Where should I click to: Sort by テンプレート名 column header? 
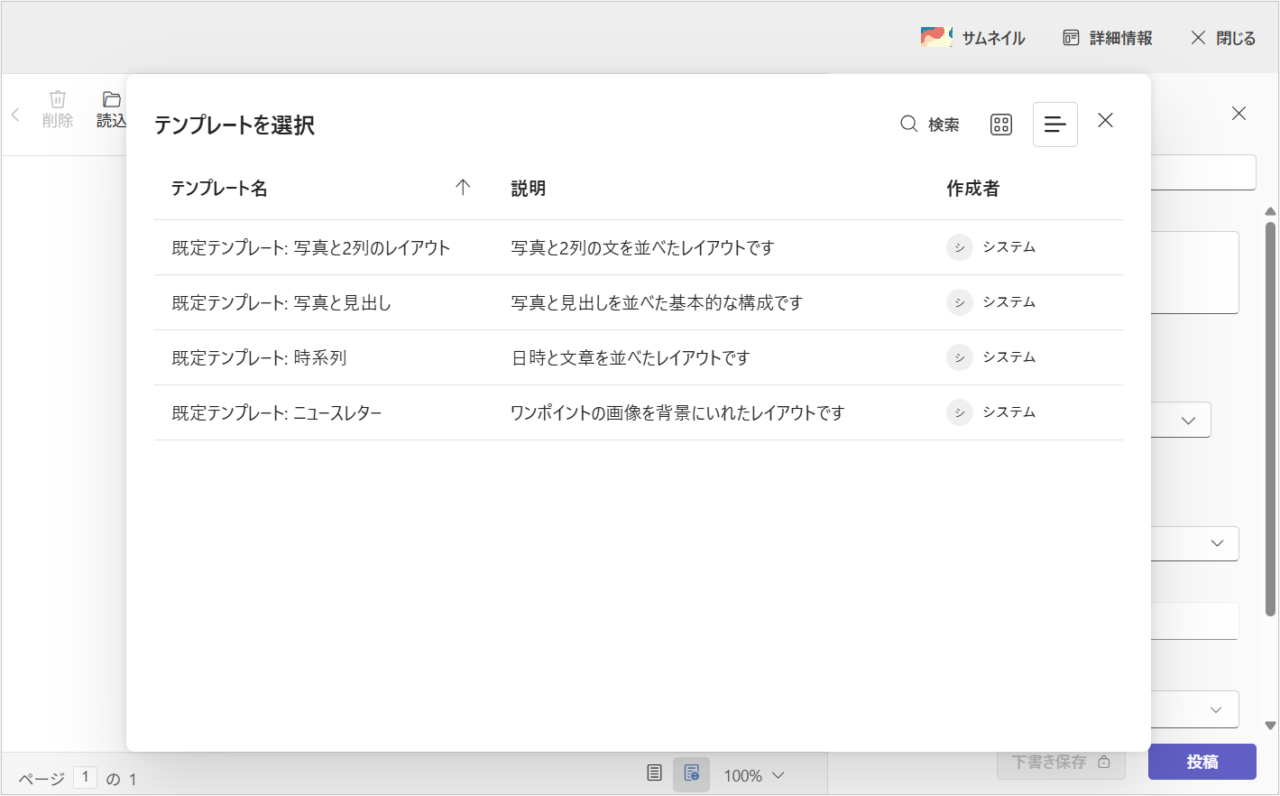[x=219, y=188]
